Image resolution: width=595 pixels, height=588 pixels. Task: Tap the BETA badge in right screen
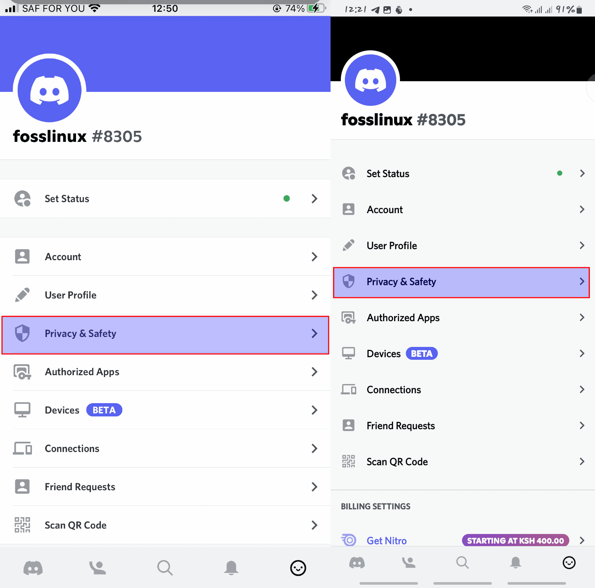click(422, 354)
